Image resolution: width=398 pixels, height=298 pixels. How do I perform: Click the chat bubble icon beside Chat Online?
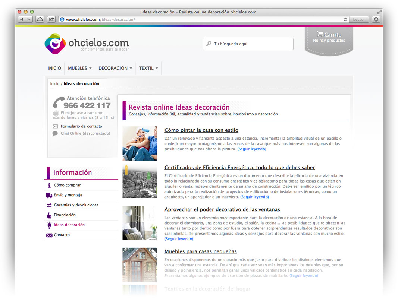(55, 134)
